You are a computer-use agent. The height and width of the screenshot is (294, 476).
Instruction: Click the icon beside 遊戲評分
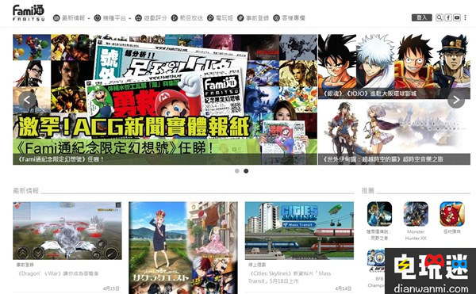tap(138, 18)
